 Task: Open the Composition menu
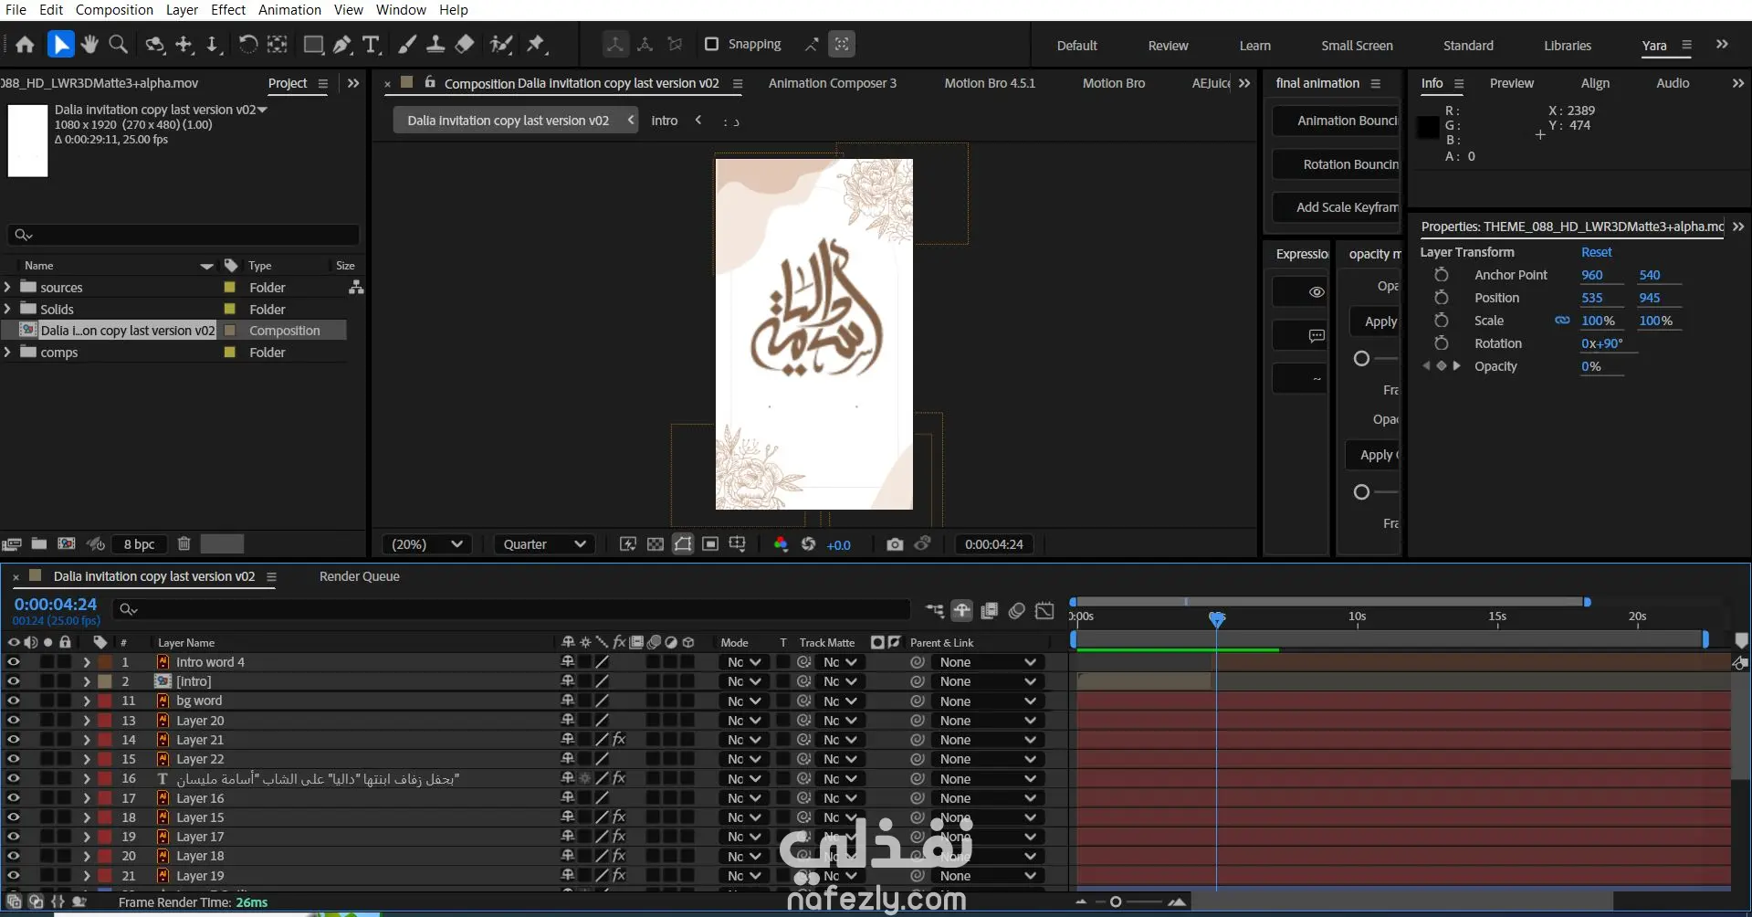[114, 10]
